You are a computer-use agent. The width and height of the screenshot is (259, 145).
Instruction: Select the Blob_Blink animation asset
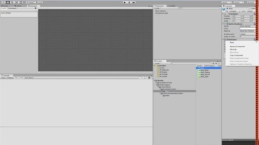203,70
